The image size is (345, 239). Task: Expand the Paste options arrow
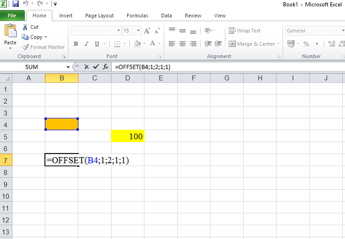[10, 48]
